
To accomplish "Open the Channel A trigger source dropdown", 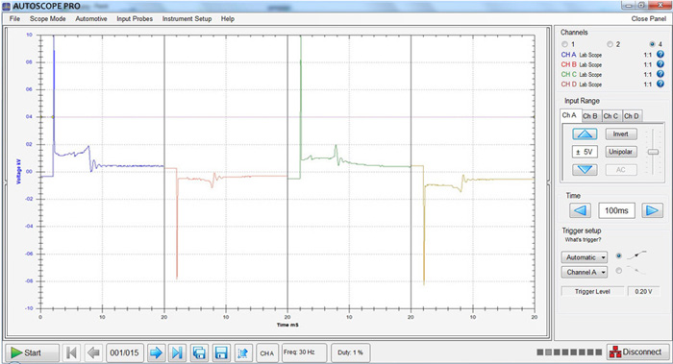I will 585,272.
